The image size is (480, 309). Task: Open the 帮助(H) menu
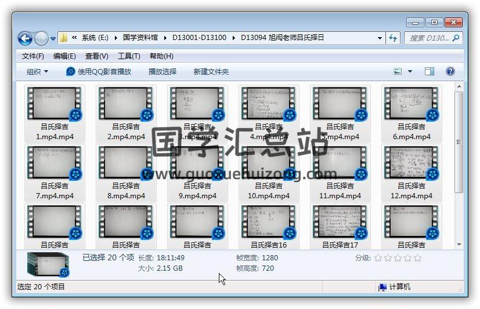[x=161, y=56]
